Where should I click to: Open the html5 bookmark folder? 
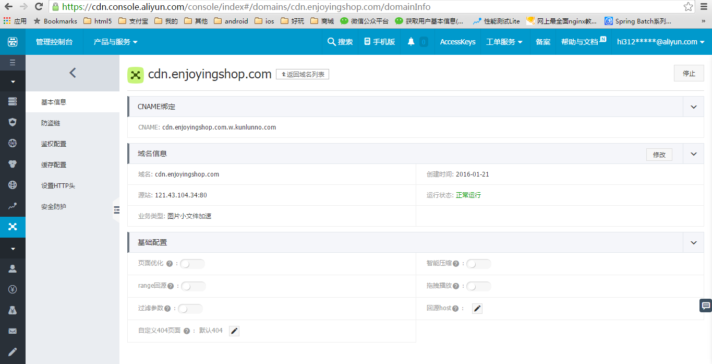click(x=98, y=21)
